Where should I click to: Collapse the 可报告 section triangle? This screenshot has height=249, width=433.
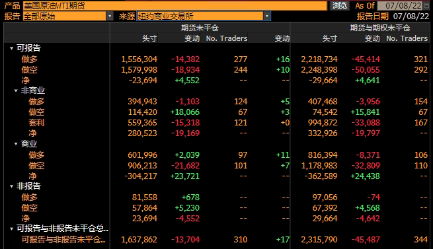(x=11, y=48)
